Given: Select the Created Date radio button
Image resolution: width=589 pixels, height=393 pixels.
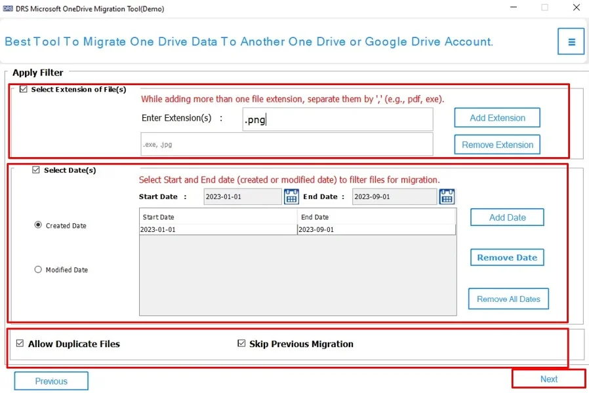Looking at the screenshot, I should [x=38, y=225].
